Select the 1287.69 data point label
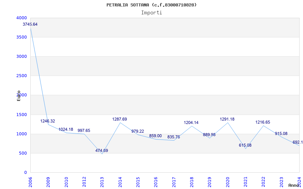 [120, 119]
